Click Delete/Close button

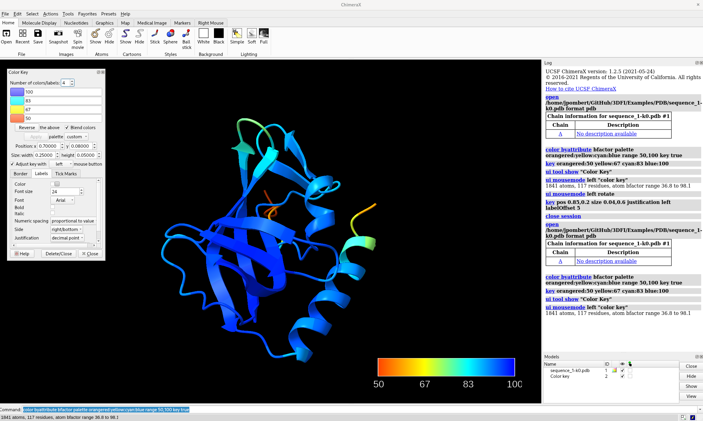(59, 254)
